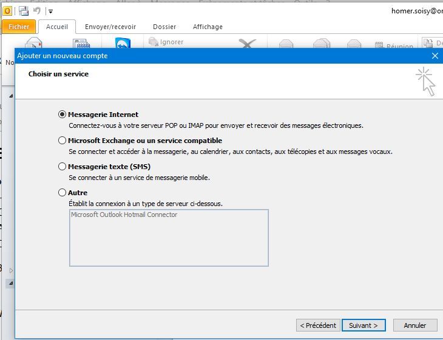Close the Ajouter un nouveau compte dialog

435,56
